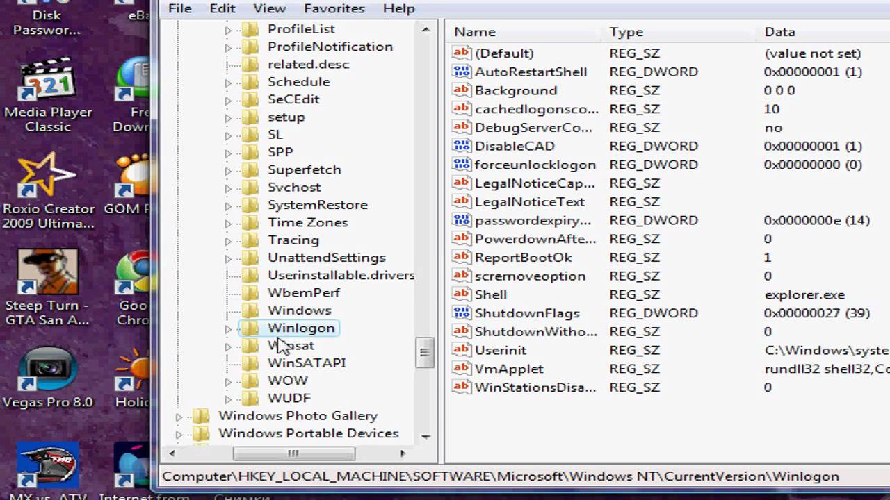Click the (Default) string value icon
Image resolution: width=890 pixels, height=500 pixels.
pos(462,53)
